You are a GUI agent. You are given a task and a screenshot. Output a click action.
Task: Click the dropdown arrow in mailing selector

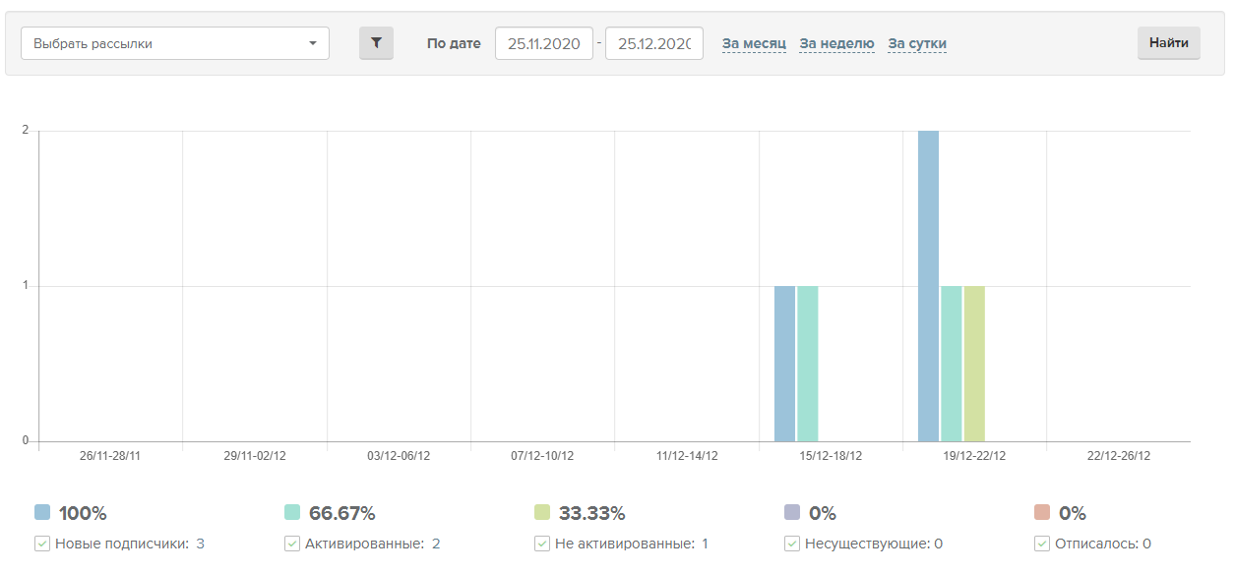coord(313,43)
